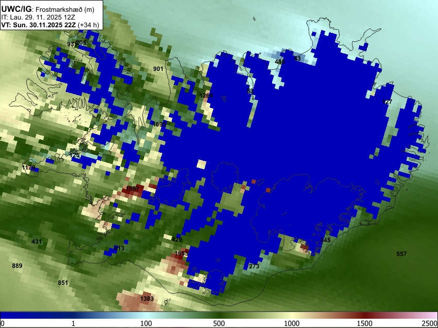The image size is (438, 328).
Task: Select the 127 label in the east
Action: (x=387, y=102)
